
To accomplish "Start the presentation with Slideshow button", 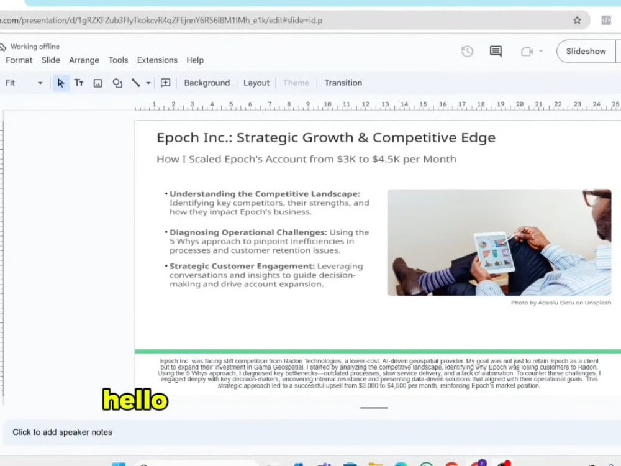I will click(x=586, y=51).
